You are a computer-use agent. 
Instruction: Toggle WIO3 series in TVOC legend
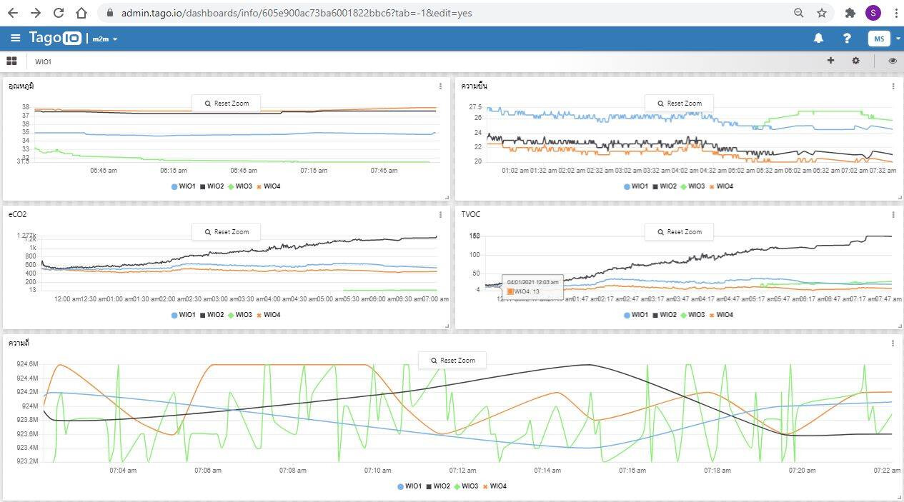(693, 315)
